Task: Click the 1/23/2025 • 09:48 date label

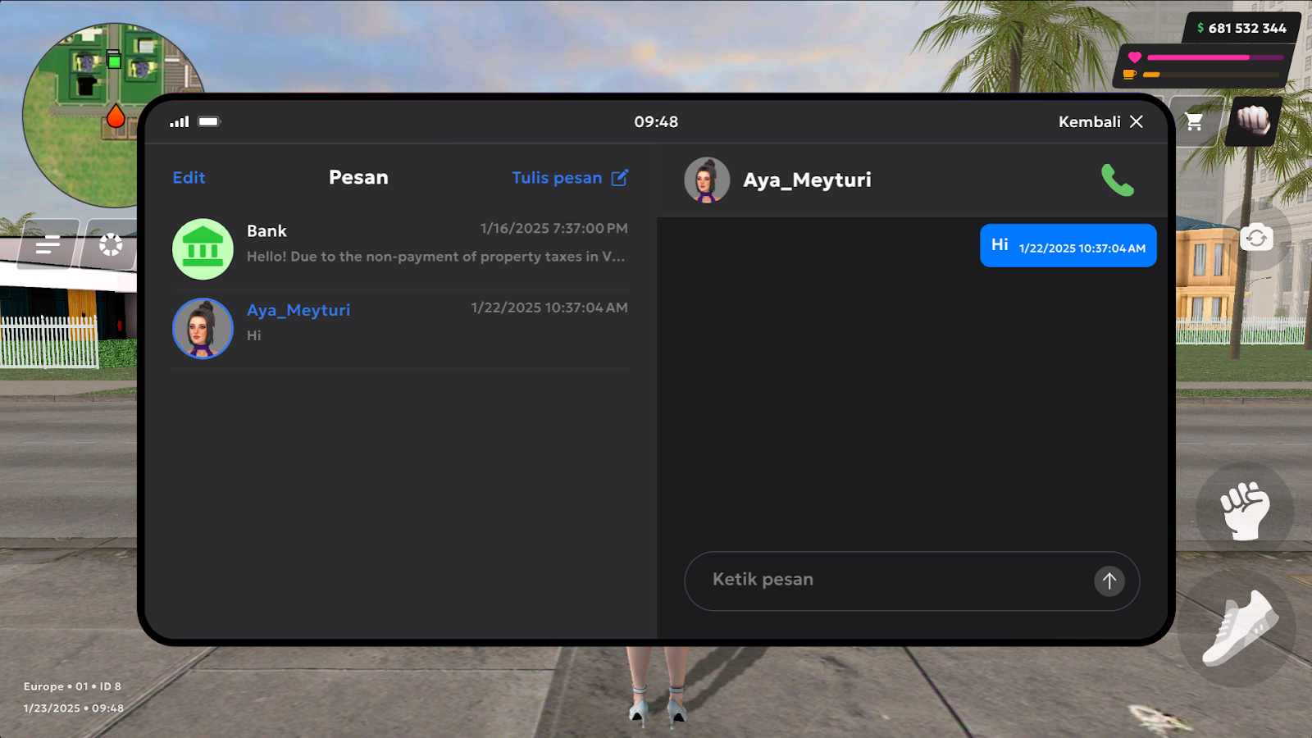Action: pos(73,708)
